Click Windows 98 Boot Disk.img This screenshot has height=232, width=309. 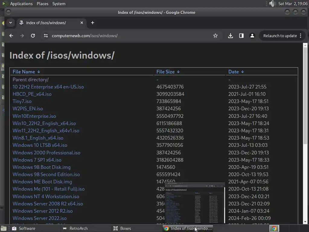pyautogui.click(x=42, y=167)
